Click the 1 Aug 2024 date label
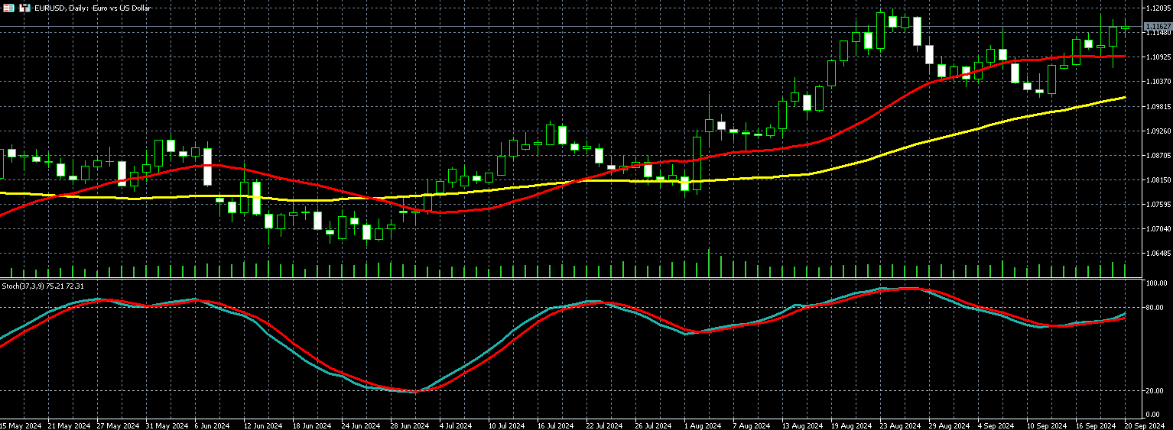The width and height of the screenshot is (1173, 430). tap(702, 425)
